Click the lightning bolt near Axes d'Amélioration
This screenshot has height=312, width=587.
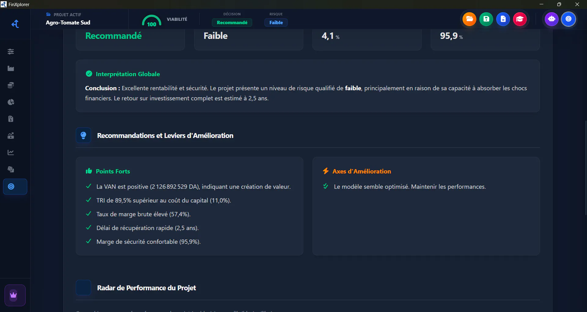[326, 171]
